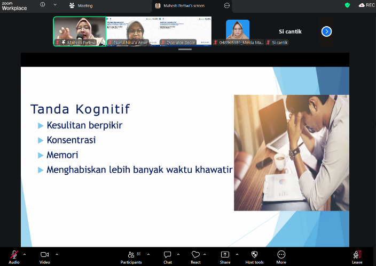The height and width of the screenshot is (266, 376).
Task: Show next participants with blue arrow
Action: 326,31
